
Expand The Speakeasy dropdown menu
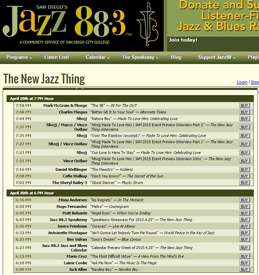pos(140,58)
